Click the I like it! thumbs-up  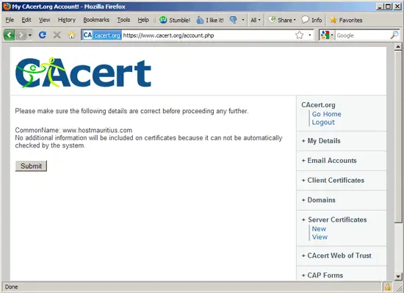[210, 20]
